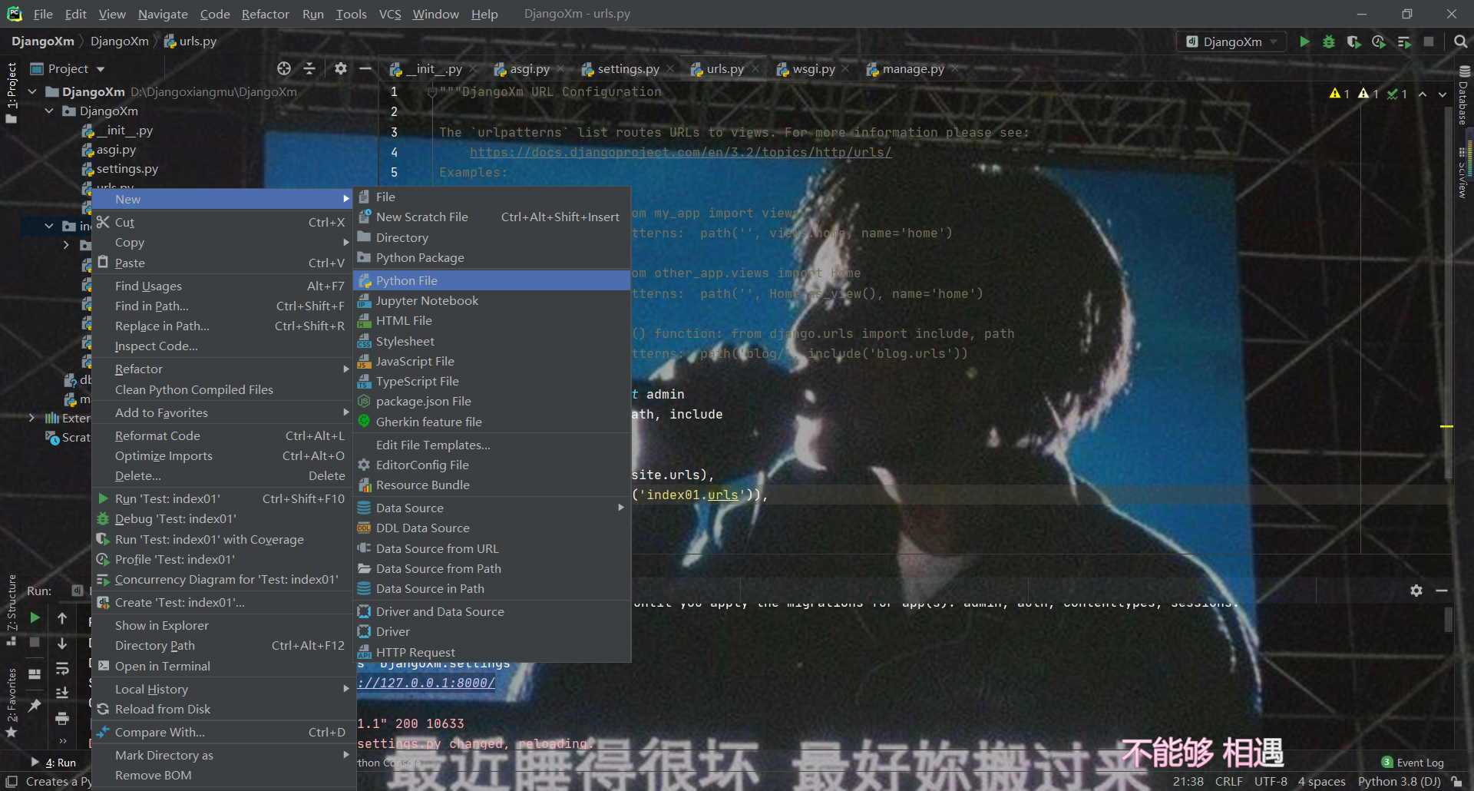This screenshot has width=1474, height=791.
Task: Click Rerun green arrow in Run panel
Action: (35, 617)
